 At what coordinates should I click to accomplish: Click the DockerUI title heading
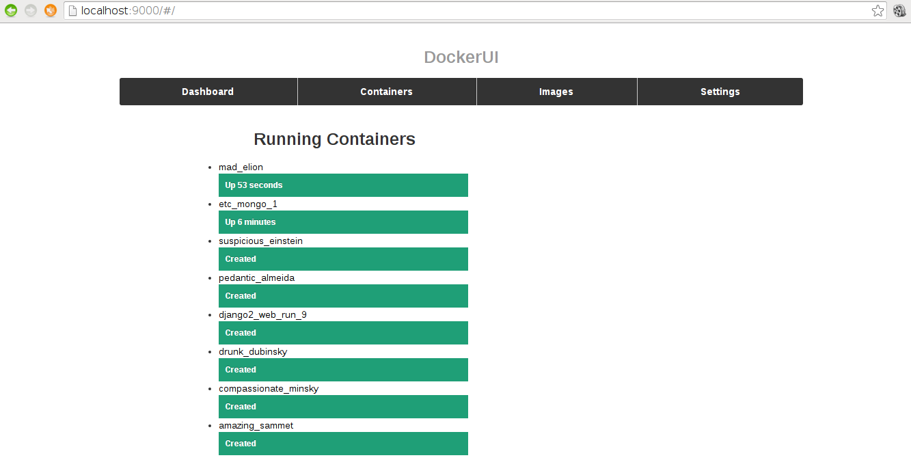pyautogui.click(x=461, y=57)
